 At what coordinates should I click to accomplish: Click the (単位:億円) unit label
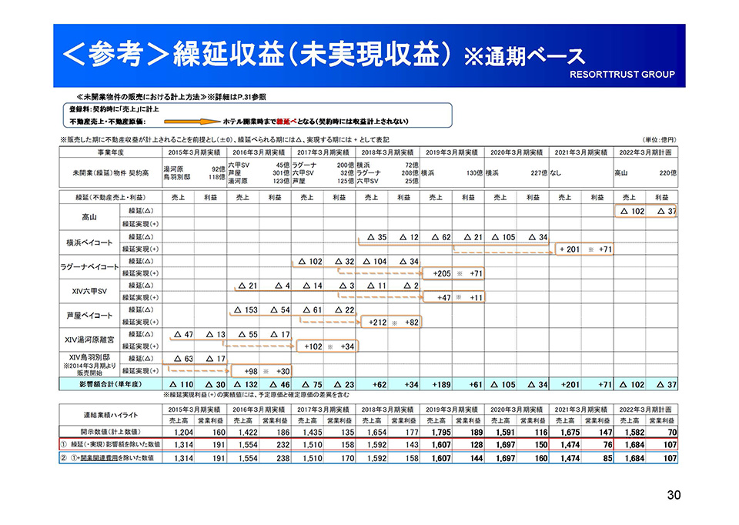(660, 140)
